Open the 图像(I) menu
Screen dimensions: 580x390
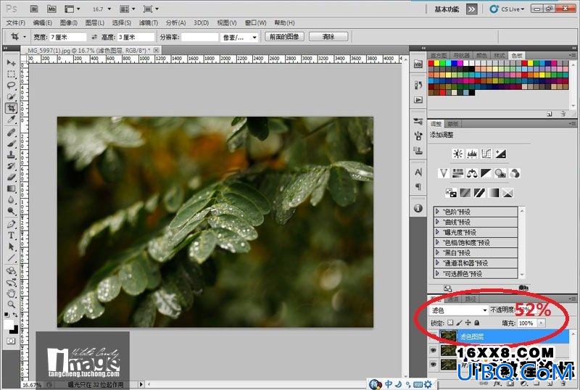point(68,23)
